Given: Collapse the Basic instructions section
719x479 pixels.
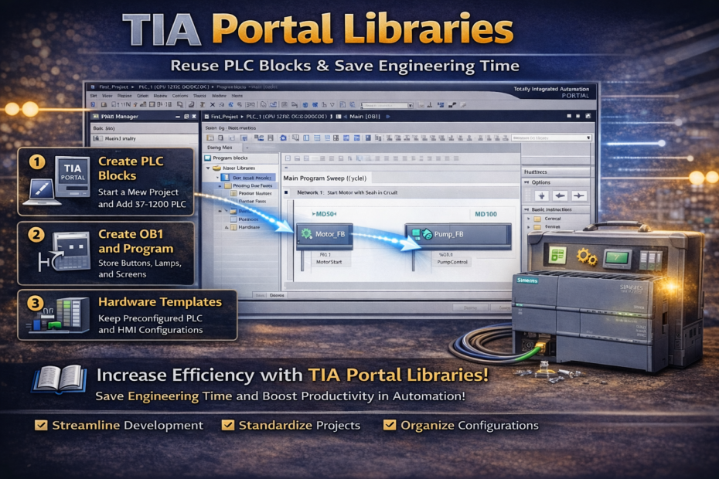Looking at the screenshot, I should tap(526, 209).
